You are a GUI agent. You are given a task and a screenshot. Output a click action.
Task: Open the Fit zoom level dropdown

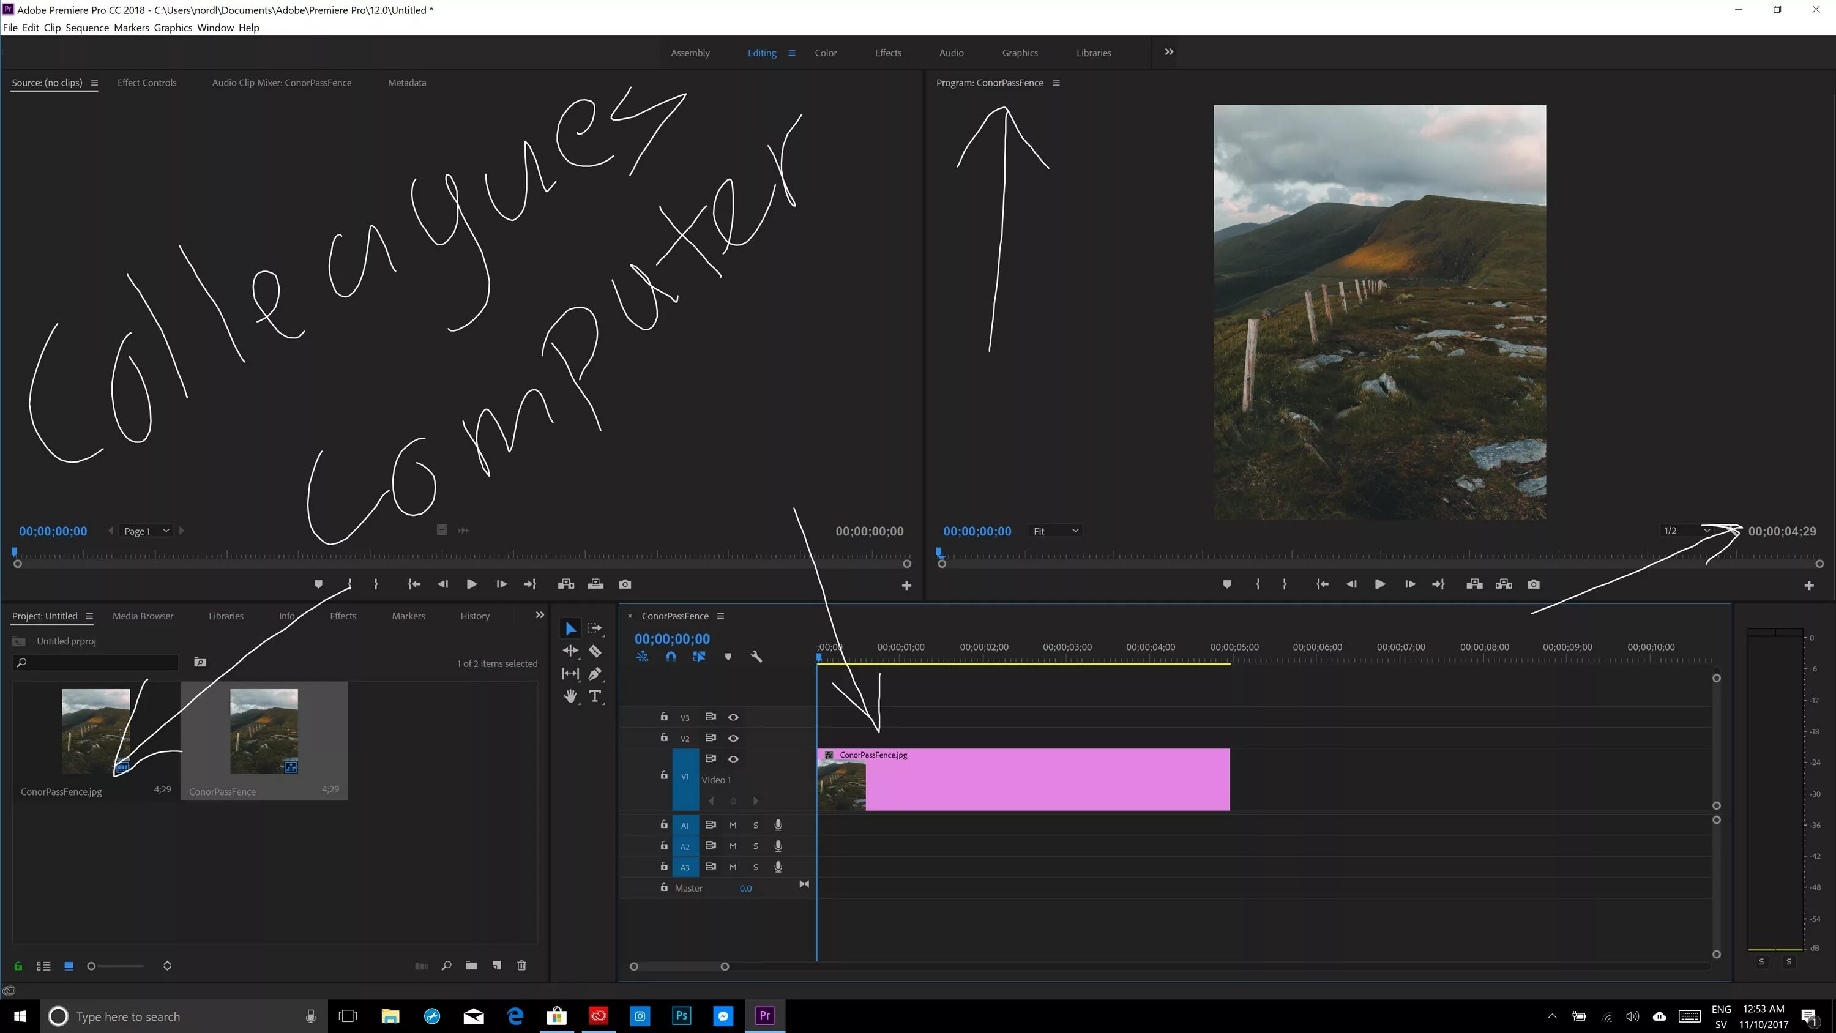(x=1056, y=531)
